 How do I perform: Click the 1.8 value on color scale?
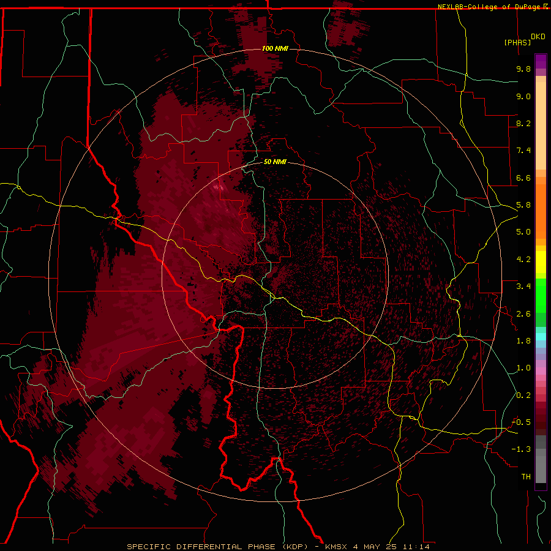coord(523,341)
